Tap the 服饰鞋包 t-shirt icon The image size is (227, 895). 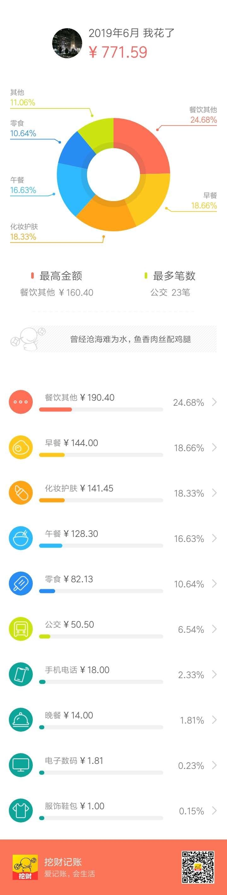point(21,811)
